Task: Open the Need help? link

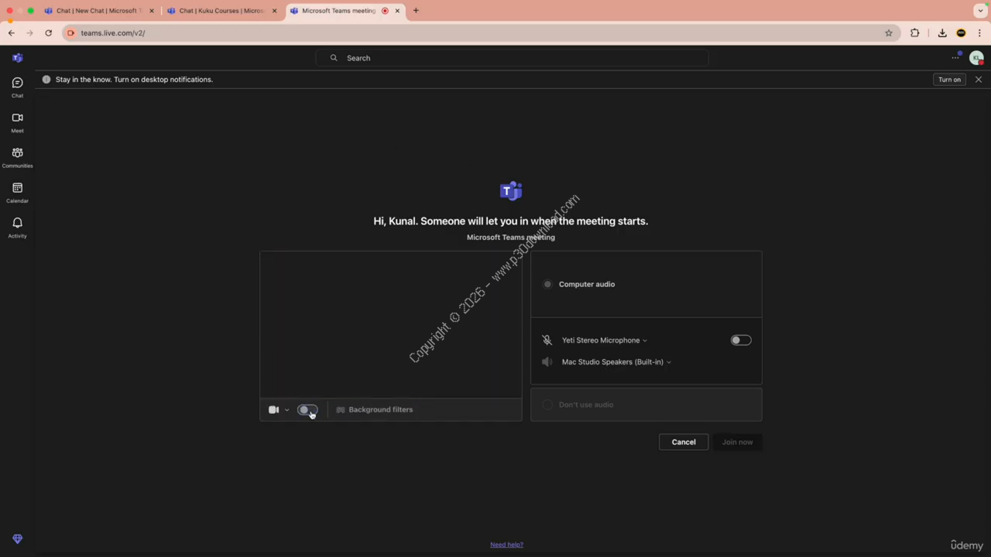Action: 506,545
